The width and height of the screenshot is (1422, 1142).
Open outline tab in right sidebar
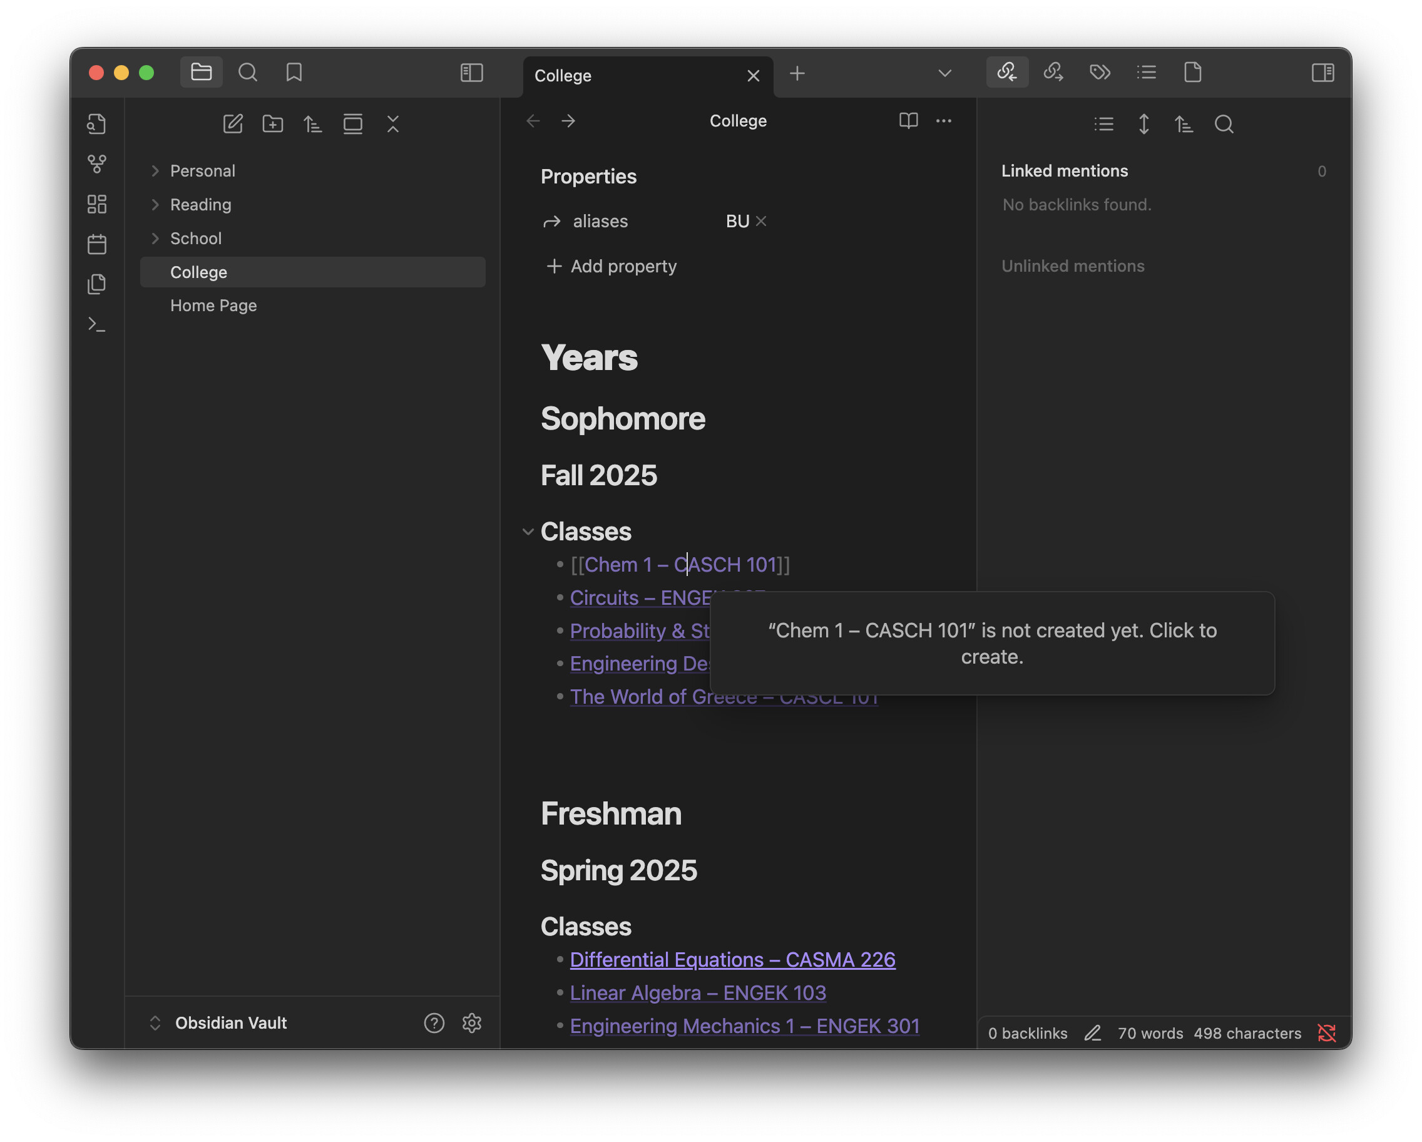[1147, 72]
